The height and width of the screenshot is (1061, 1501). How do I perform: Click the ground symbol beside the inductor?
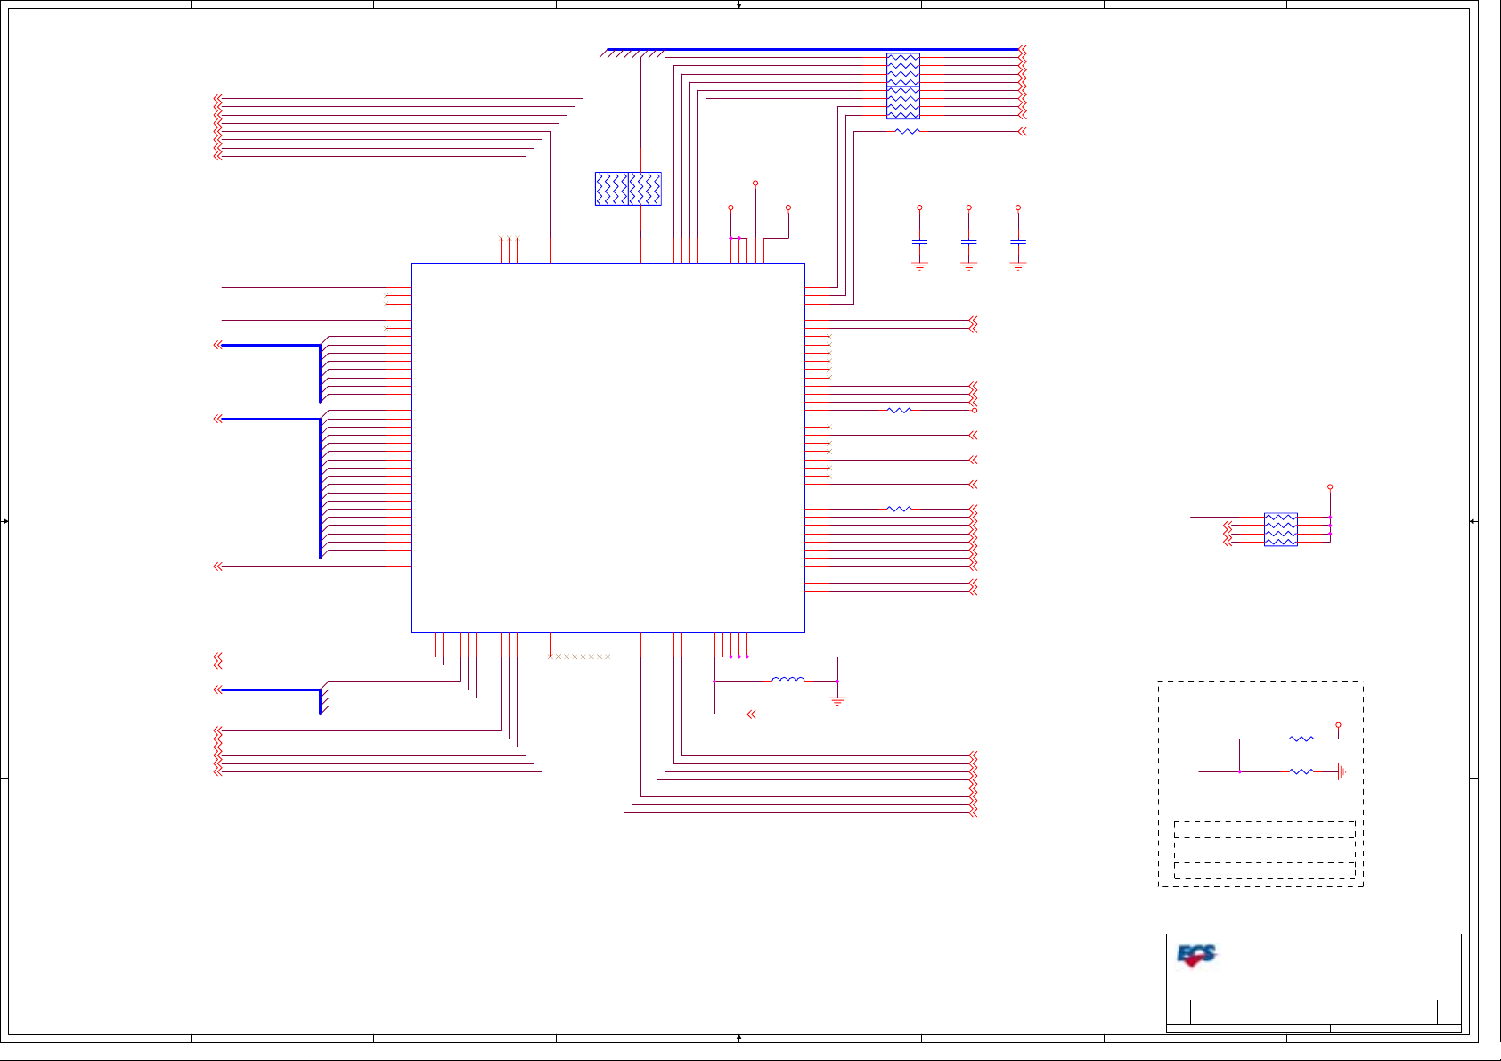[x=837, y=701]
